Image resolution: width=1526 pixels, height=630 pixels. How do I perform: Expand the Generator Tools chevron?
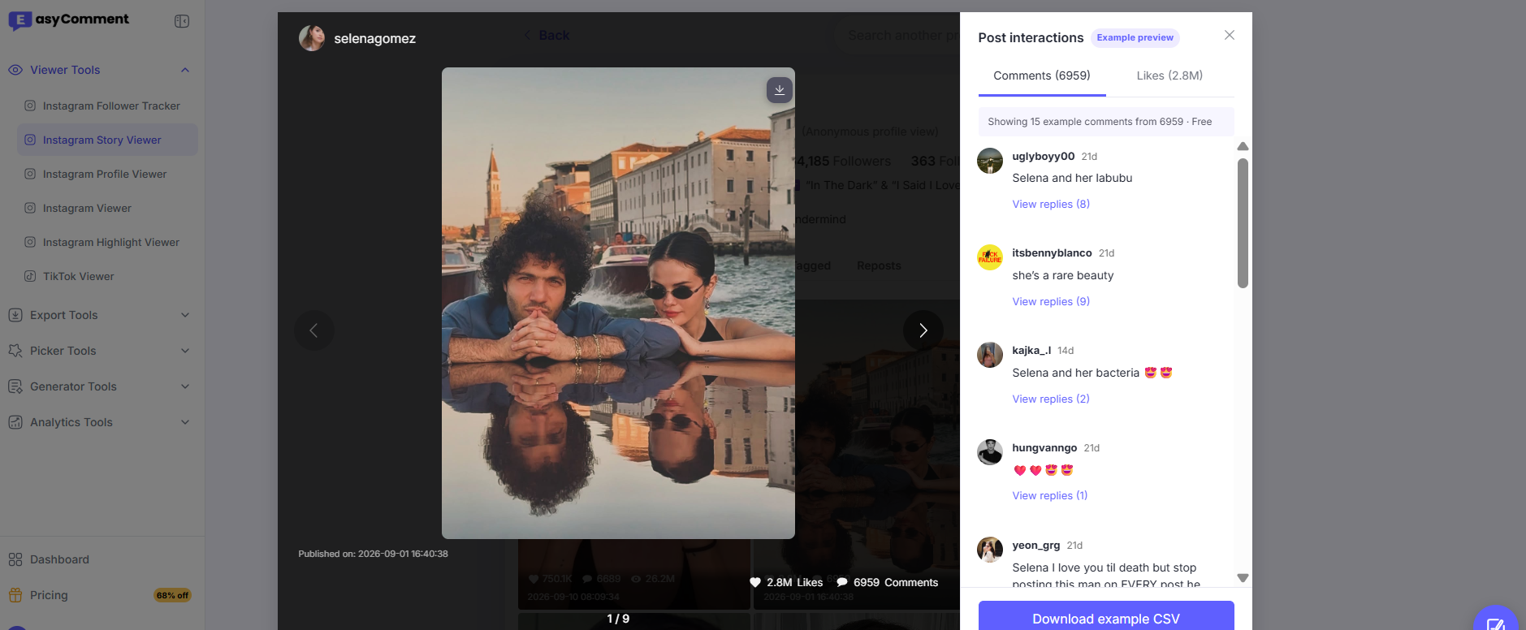pos(185,386)
